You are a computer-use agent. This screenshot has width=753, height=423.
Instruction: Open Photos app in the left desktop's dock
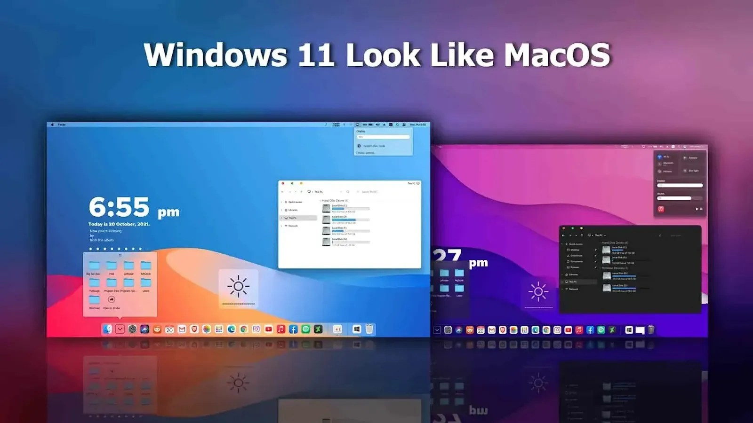click(207, 329)
